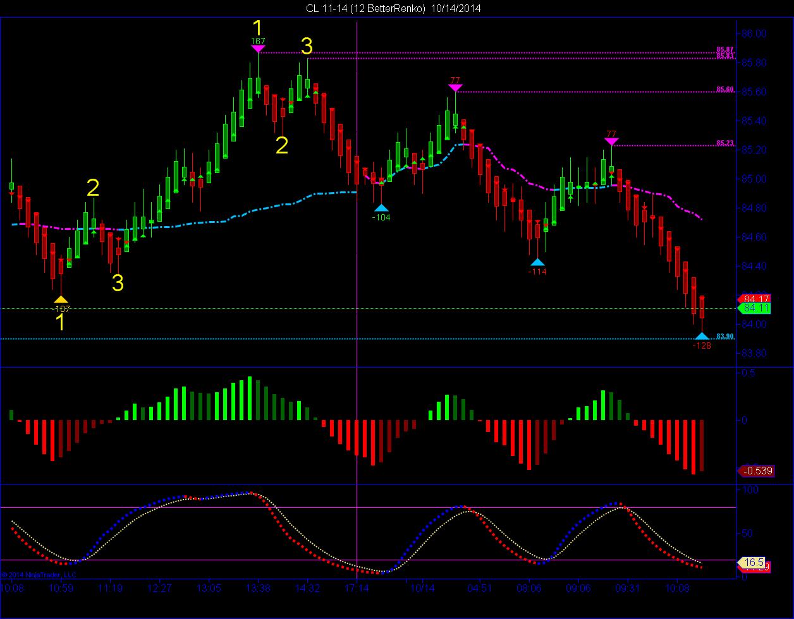Click the 0.5 histogram axis label
This screenshot has width=794, height=619.
coord(750,373)
